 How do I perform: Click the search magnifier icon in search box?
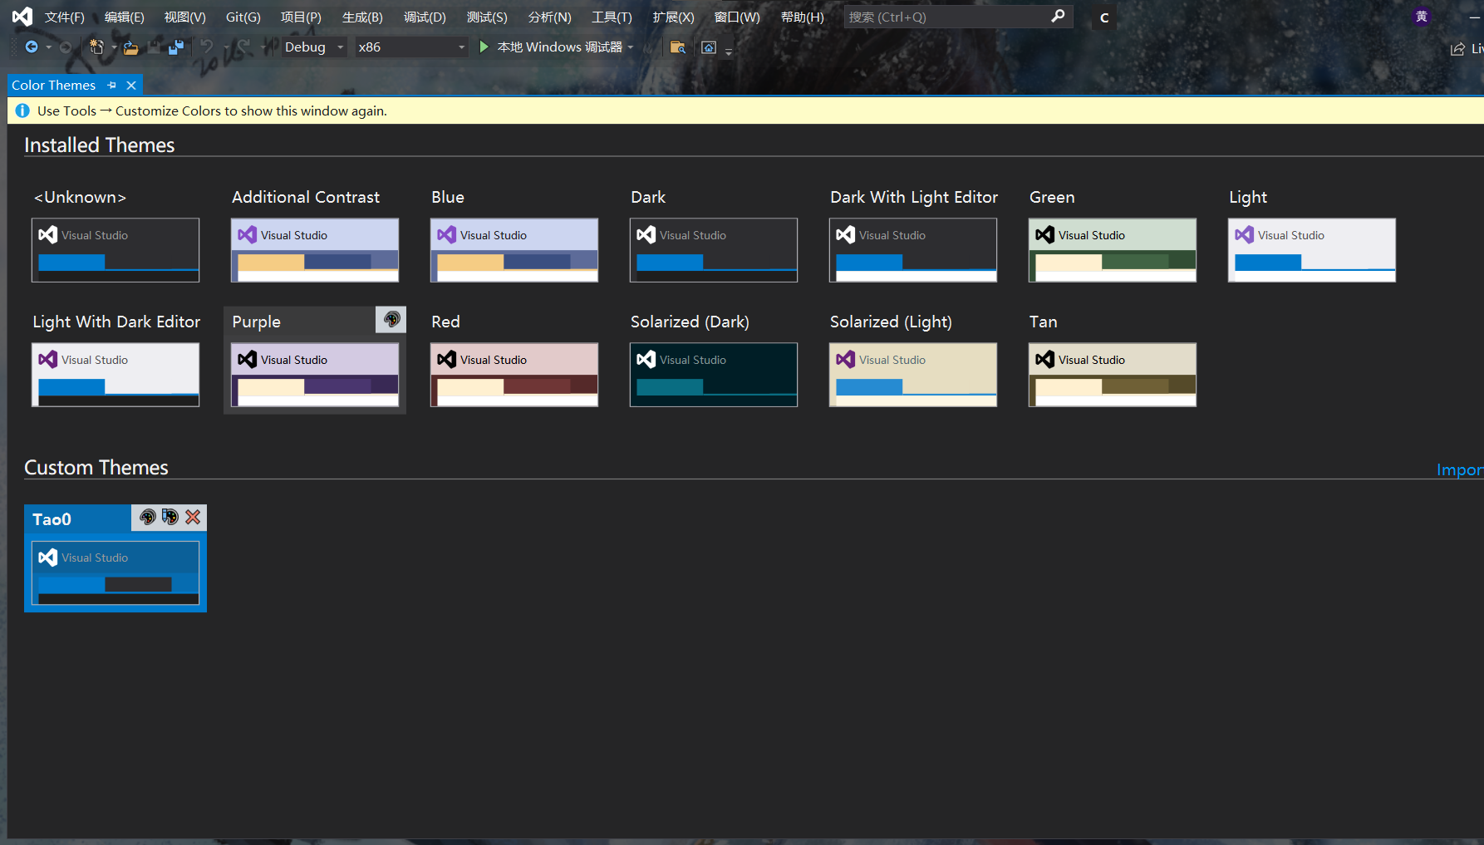[x=1058, y=17]
